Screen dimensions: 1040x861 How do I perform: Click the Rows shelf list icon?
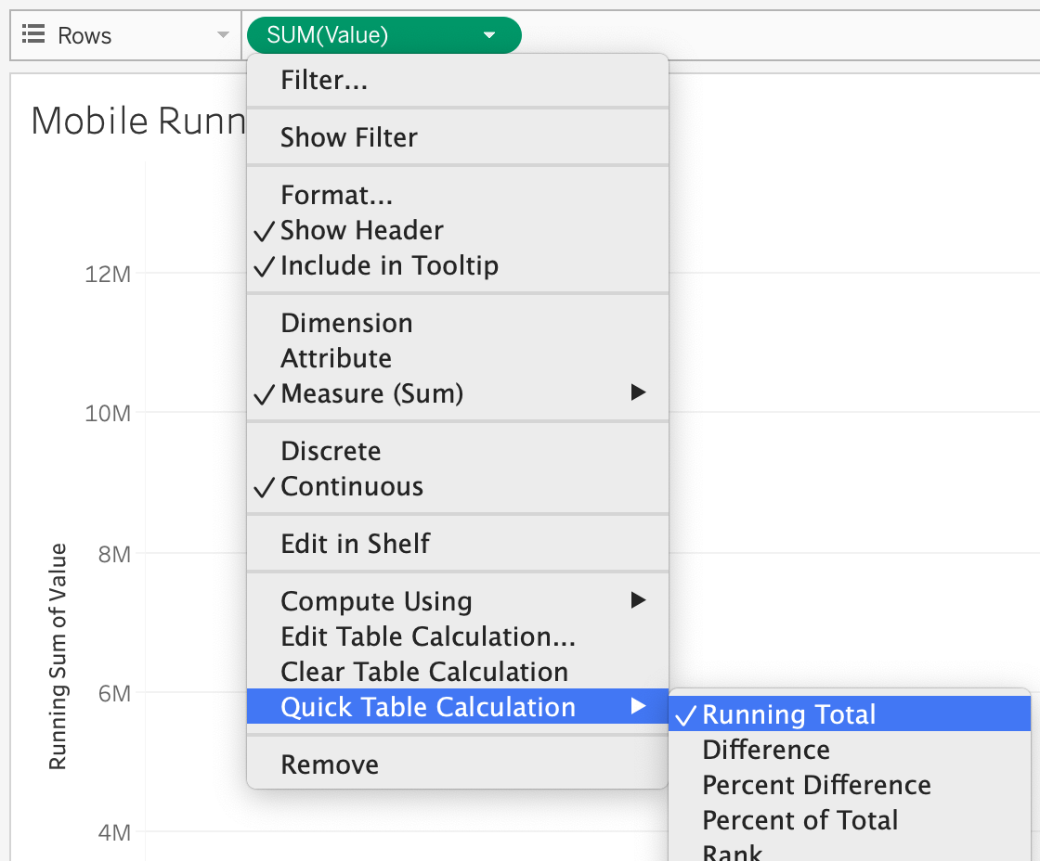[x=33, y=33]
